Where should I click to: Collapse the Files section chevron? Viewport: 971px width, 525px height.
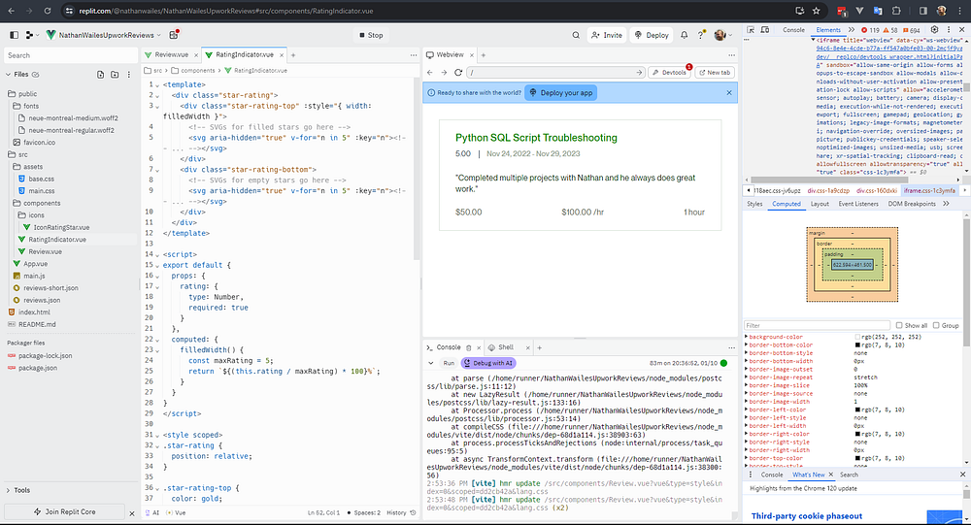tap(8, 75)
